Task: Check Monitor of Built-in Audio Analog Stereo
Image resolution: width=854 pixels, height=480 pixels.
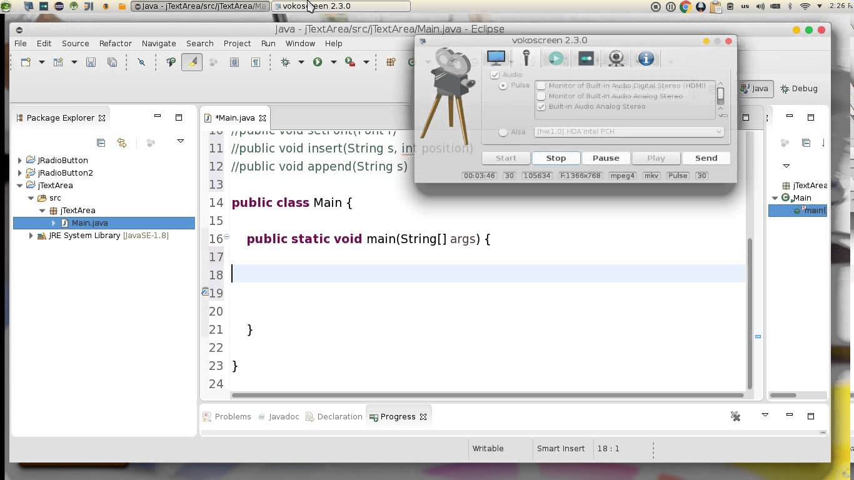Action: click(541, 96)
